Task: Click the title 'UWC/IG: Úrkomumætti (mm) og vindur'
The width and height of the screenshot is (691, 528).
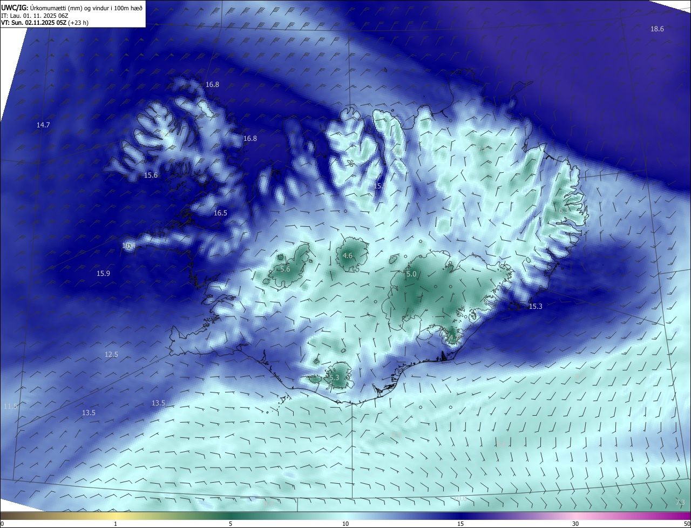Action: (x=72, y=8)
